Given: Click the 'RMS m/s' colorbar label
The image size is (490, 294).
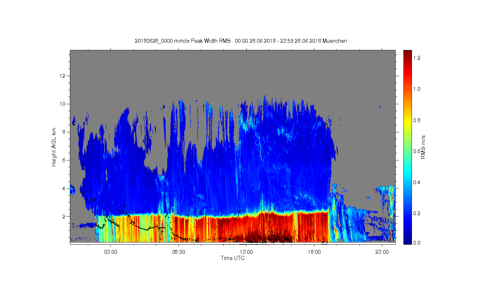Looking at the screenshot, I should pos(423,147).
